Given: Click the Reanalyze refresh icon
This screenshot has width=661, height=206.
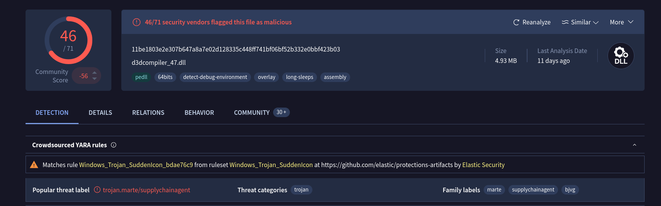Looking at the screenshot, I should (516, 23).
